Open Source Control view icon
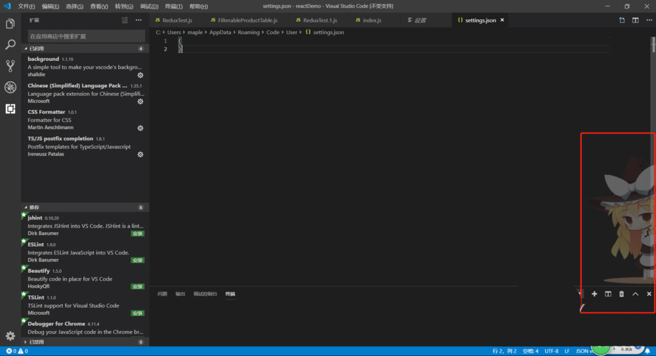The image size is (656, 356). 10,66
